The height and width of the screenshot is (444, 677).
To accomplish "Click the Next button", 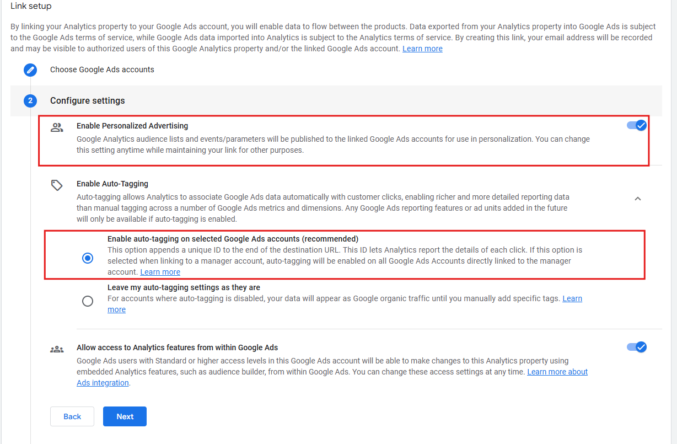I will (x=125, y=416).
